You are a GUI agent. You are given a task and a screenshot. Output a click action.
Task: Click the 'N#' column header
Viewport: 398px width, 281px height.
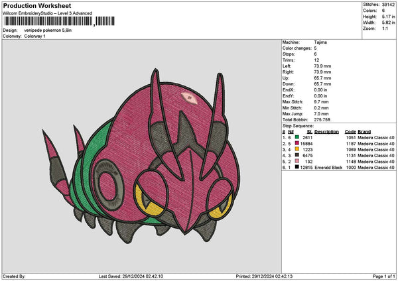point(291,132)
